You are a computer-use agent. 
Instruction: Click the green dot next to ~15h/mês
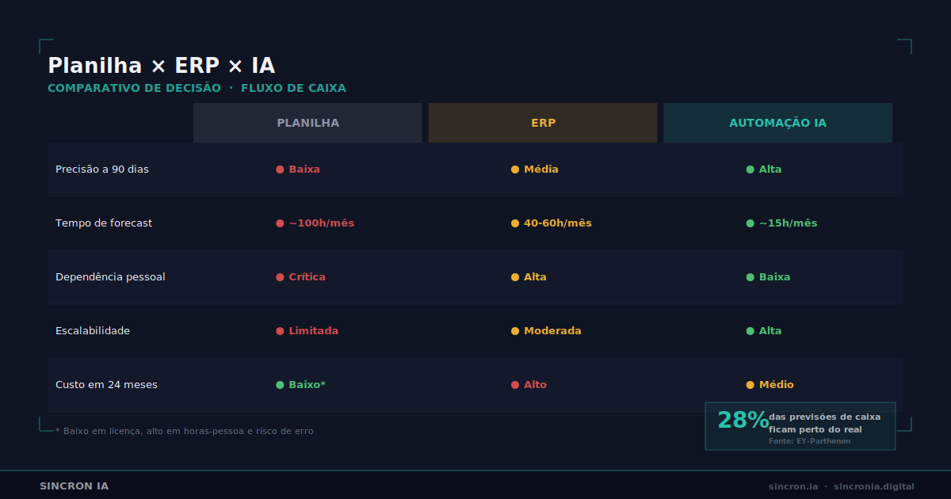point(750,223)
